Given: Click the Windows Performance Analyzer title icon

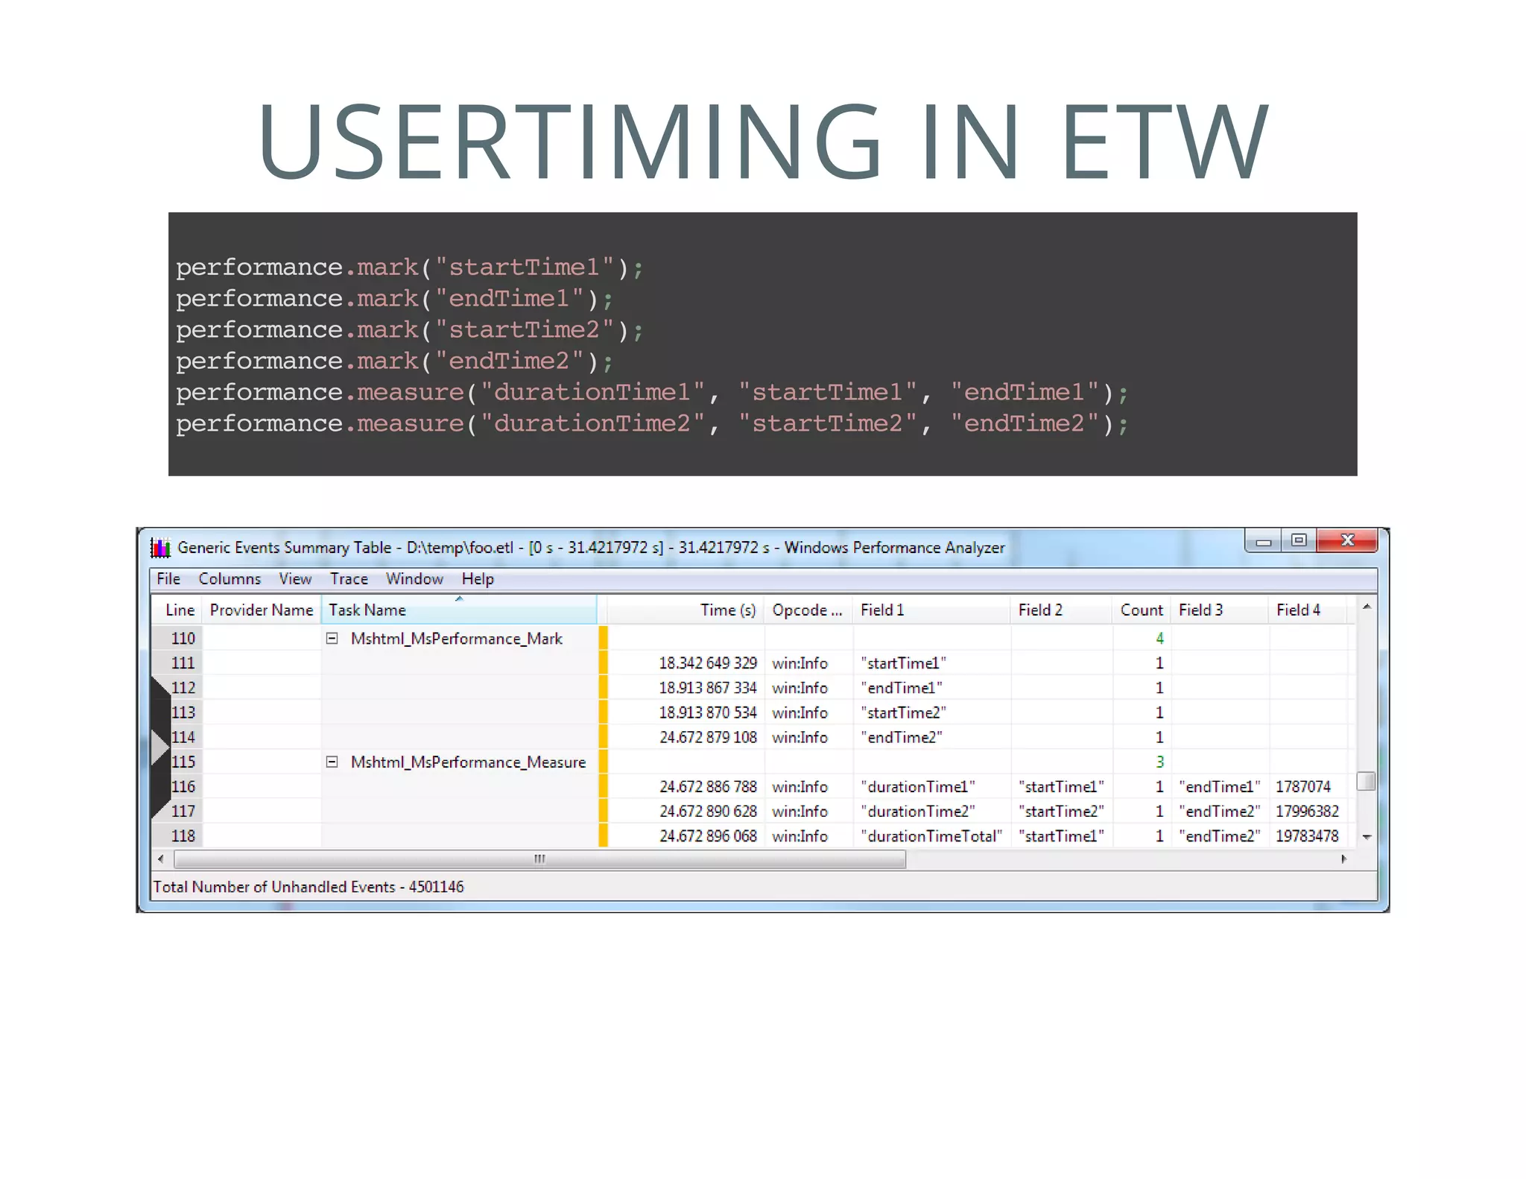Looking at the screenshot, I should [x=161, y=548].
